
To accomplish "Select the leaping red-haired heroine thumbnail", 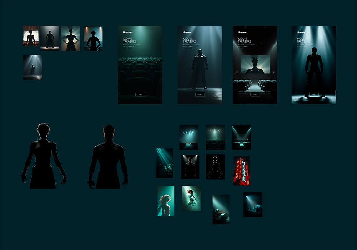I will pyautogui.click(x=192, y=198).
